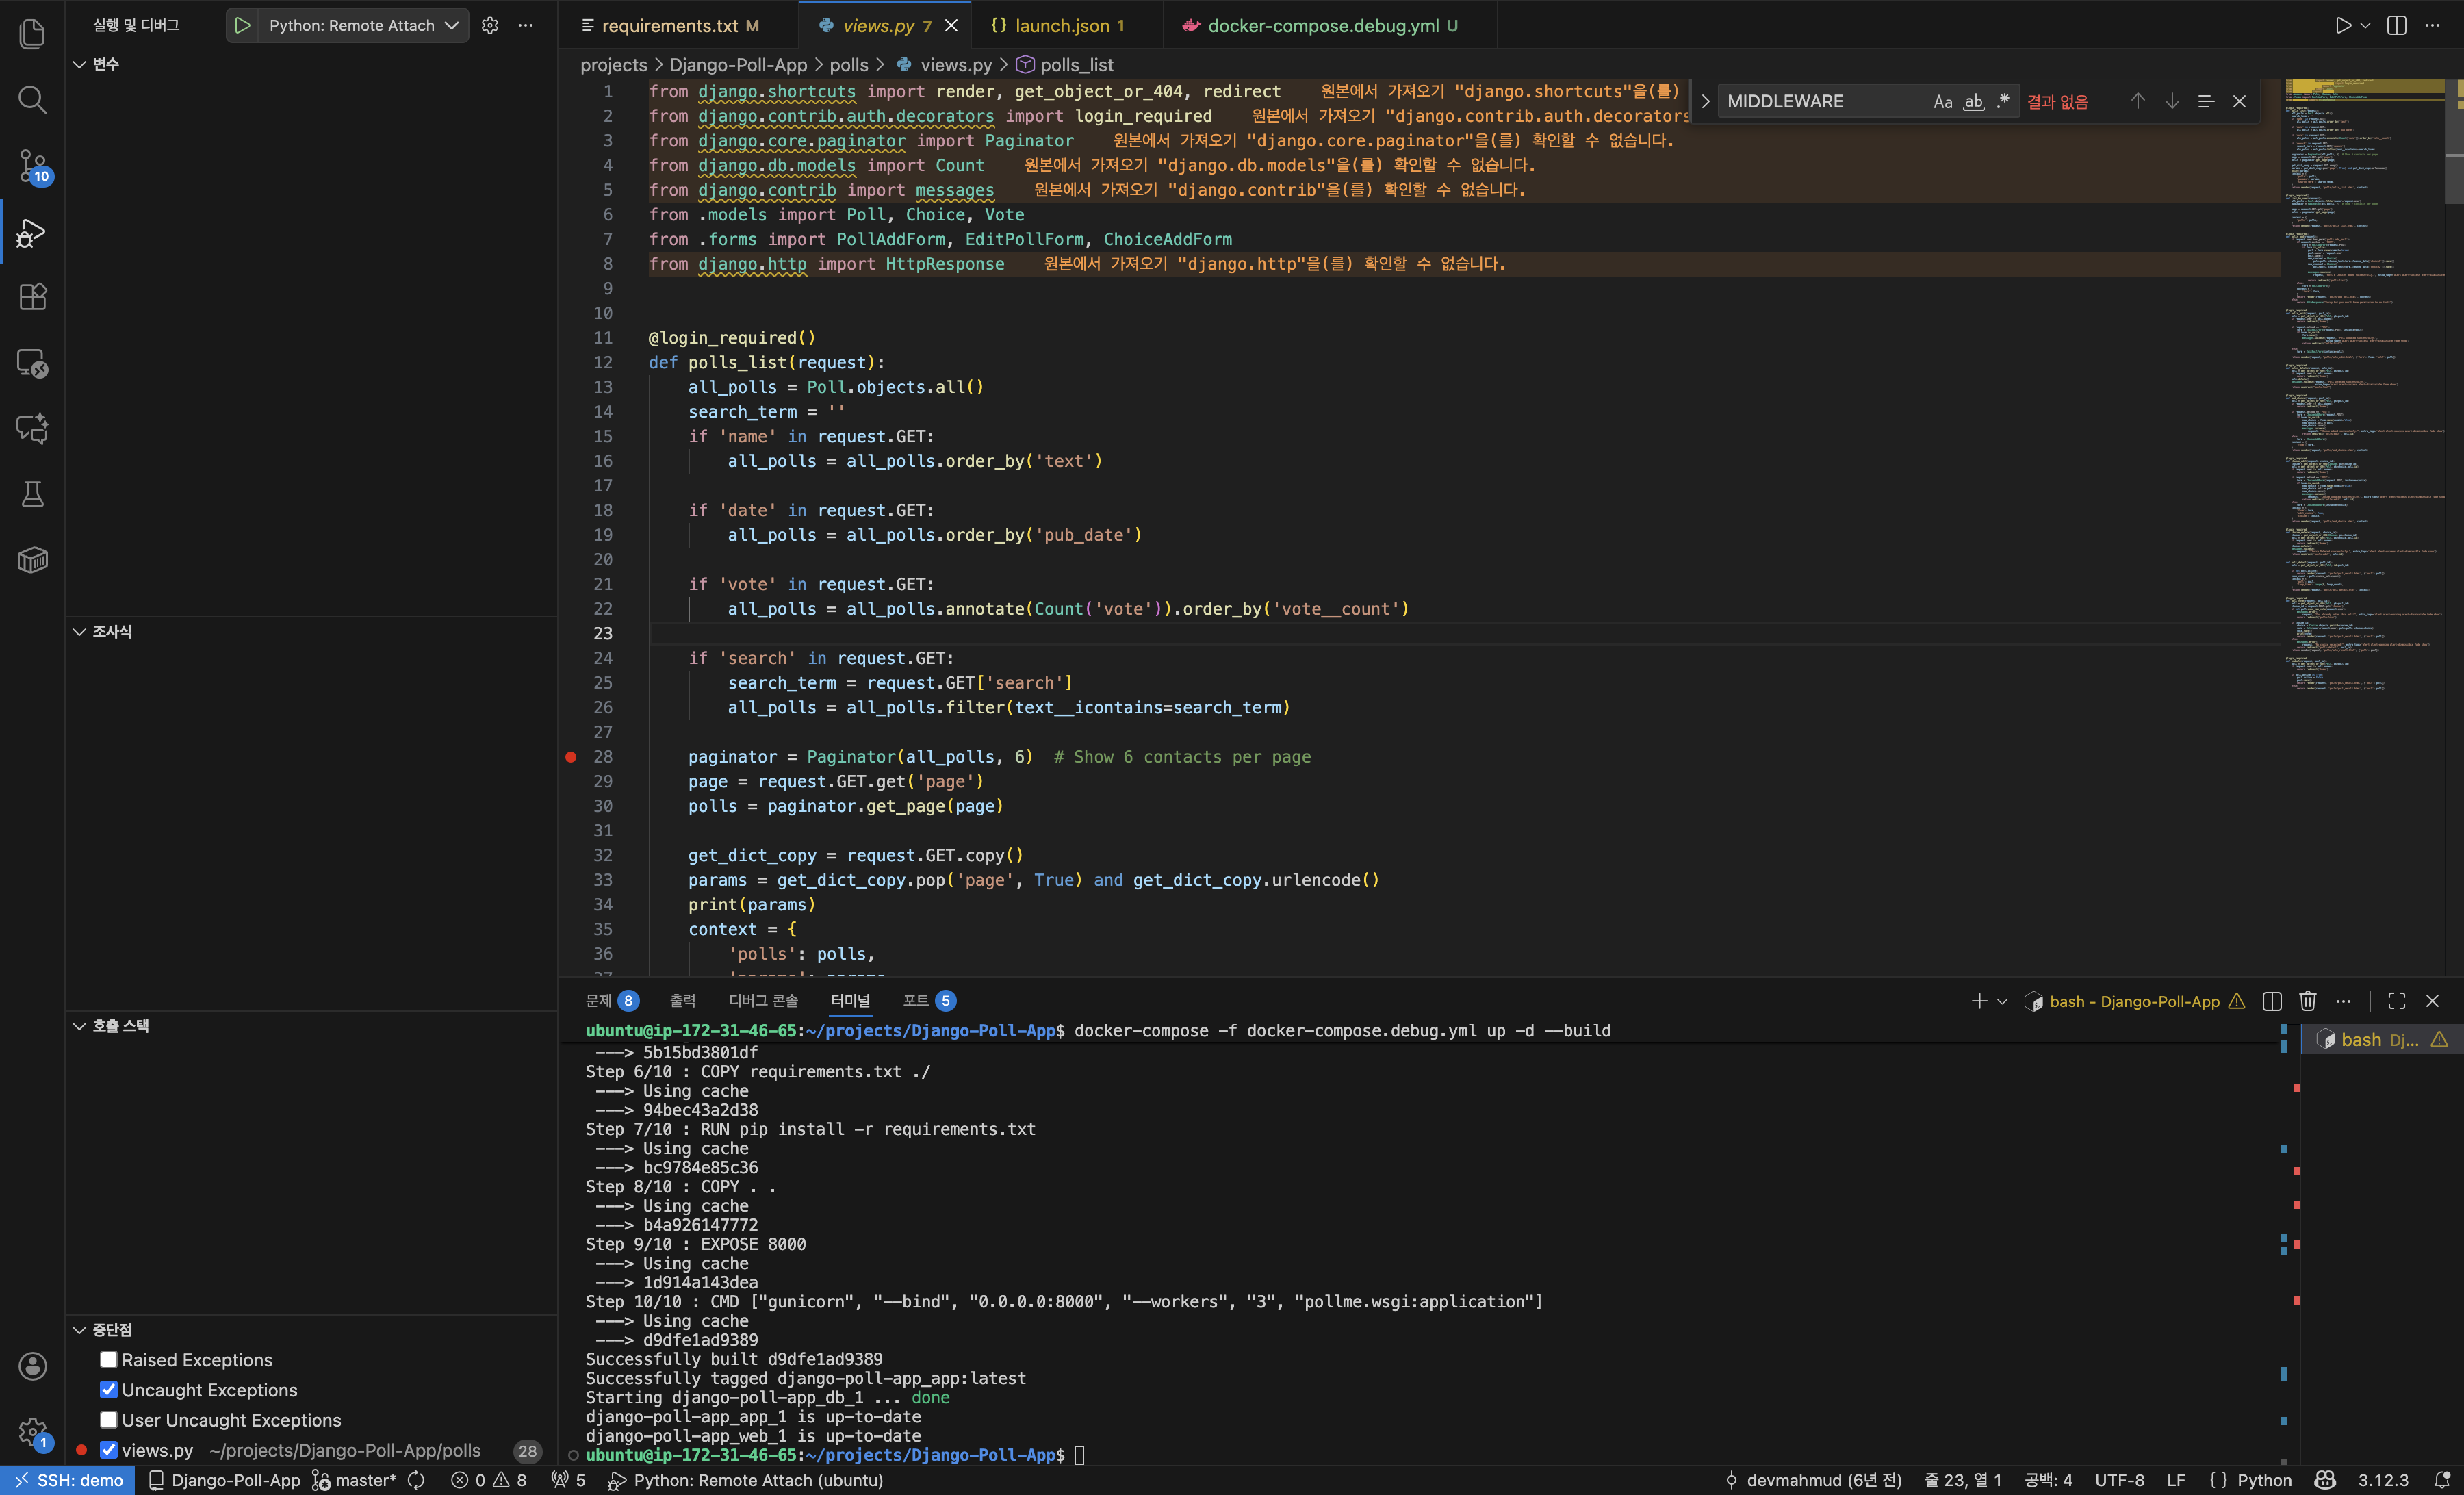
Task: Click the master branch in status bar
Action: tap(355, 1480)
